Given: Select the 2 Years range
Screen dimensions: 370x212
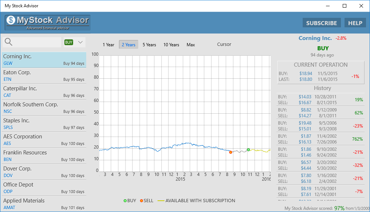Looking at the screenshot, I should point(128,45).
